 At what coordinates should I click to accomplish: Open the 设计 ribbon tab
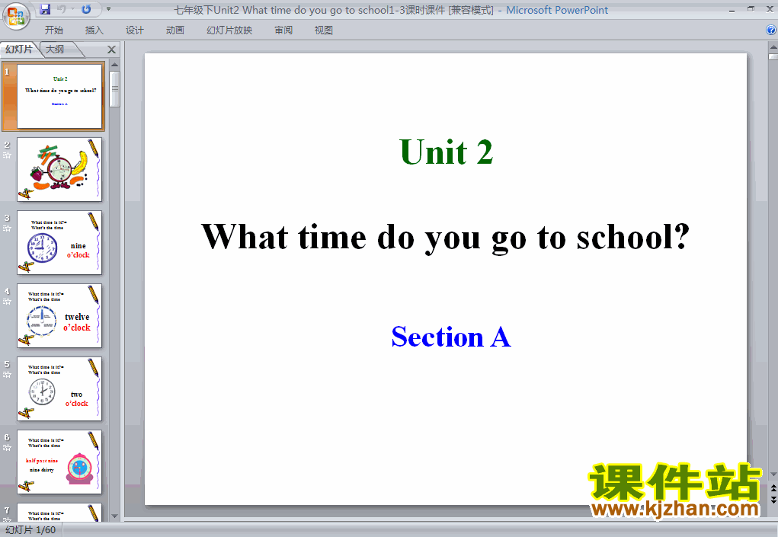[134, 30]
